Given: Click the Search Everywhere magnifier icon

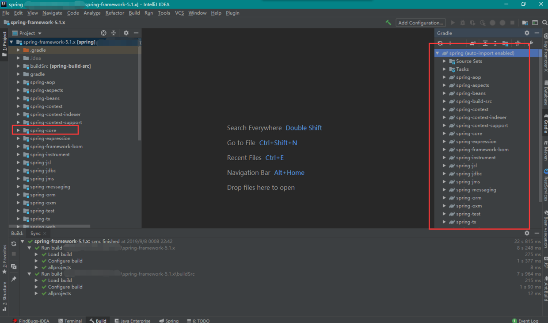Looking at the screenshot, I should [545, 23].
